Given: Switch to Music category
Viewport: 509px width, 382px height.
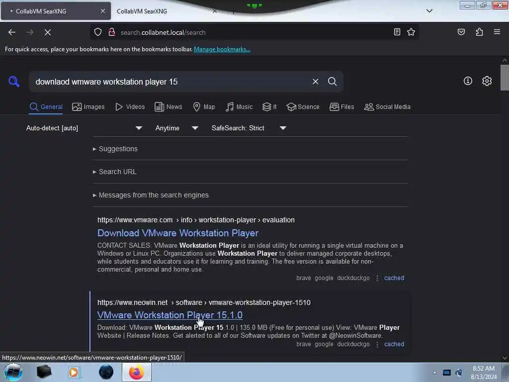Looking at the screenshot, I should pyautogui.click(x=239, y=106).
